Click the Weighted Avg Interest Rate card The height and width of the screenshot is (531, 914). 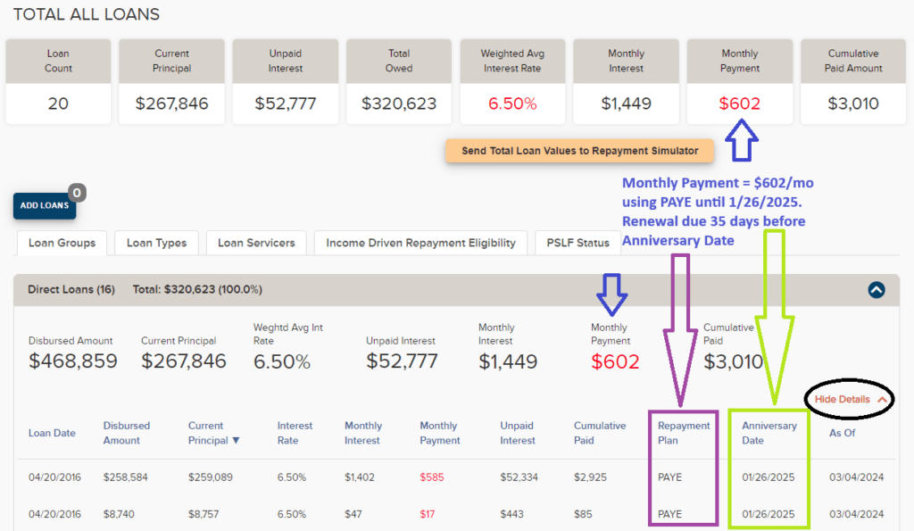(x=512, y=82)
